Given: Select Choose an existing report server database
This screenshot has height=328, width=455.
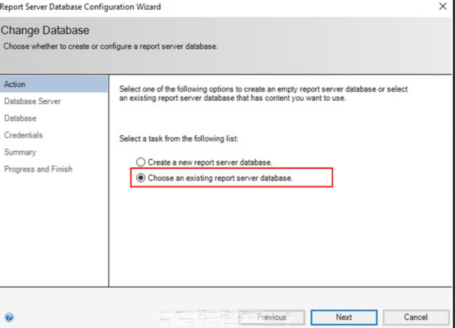Looking at the screenshot, I should (x=141, y=178).
